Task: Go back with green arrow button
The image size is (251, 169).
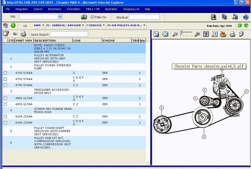Action: [13, 25]
